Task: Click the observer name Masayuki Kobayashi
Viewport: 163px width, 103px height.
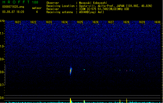Action: click(93, 3)
